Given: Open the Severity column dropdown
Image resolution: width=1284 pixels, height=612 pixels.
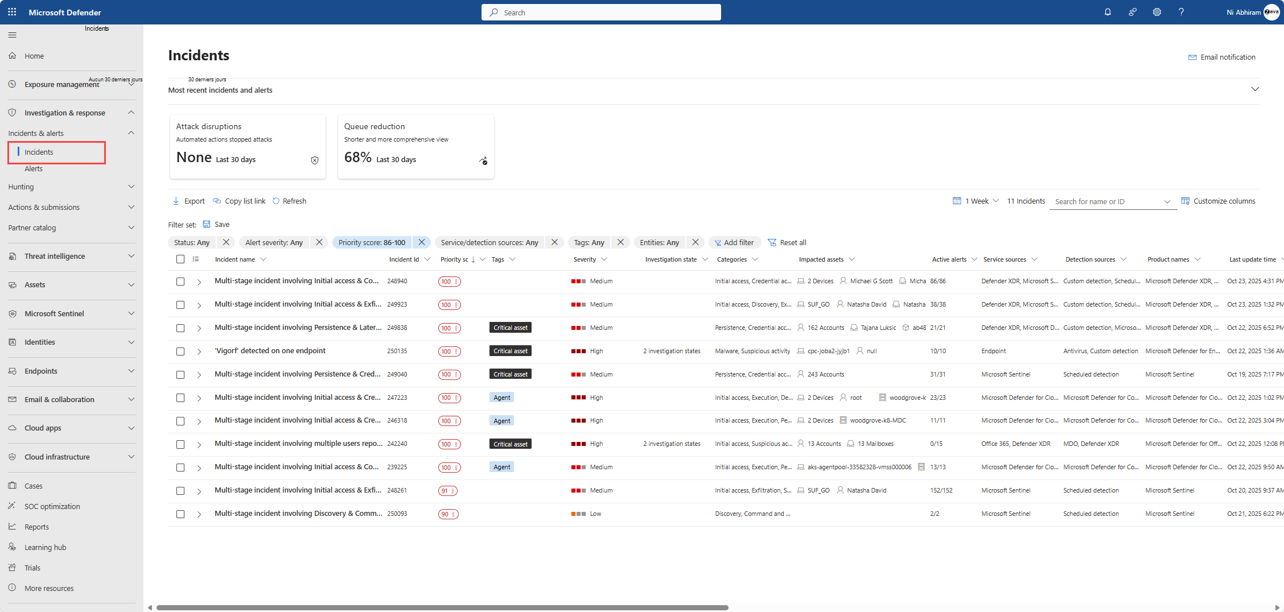Looking at the screenshot, I should pyautogui.click(x=604, y=259).
